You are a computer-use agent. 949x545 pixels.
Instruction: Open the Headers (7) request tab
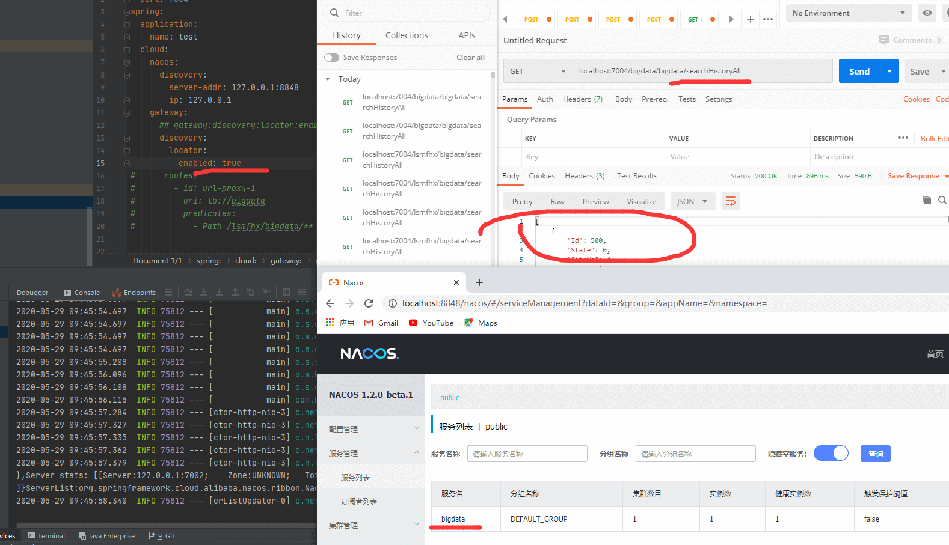pos(582,99)
